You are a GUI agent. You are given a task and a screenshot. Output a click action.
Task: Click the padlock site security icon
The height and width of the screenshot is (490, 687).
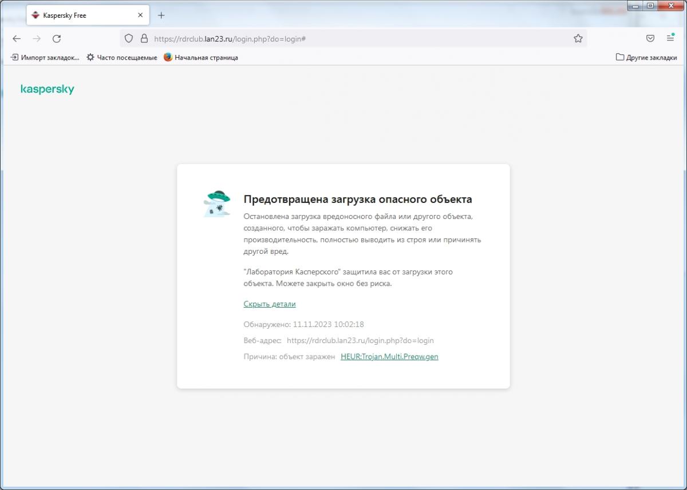tap(144, 38)
